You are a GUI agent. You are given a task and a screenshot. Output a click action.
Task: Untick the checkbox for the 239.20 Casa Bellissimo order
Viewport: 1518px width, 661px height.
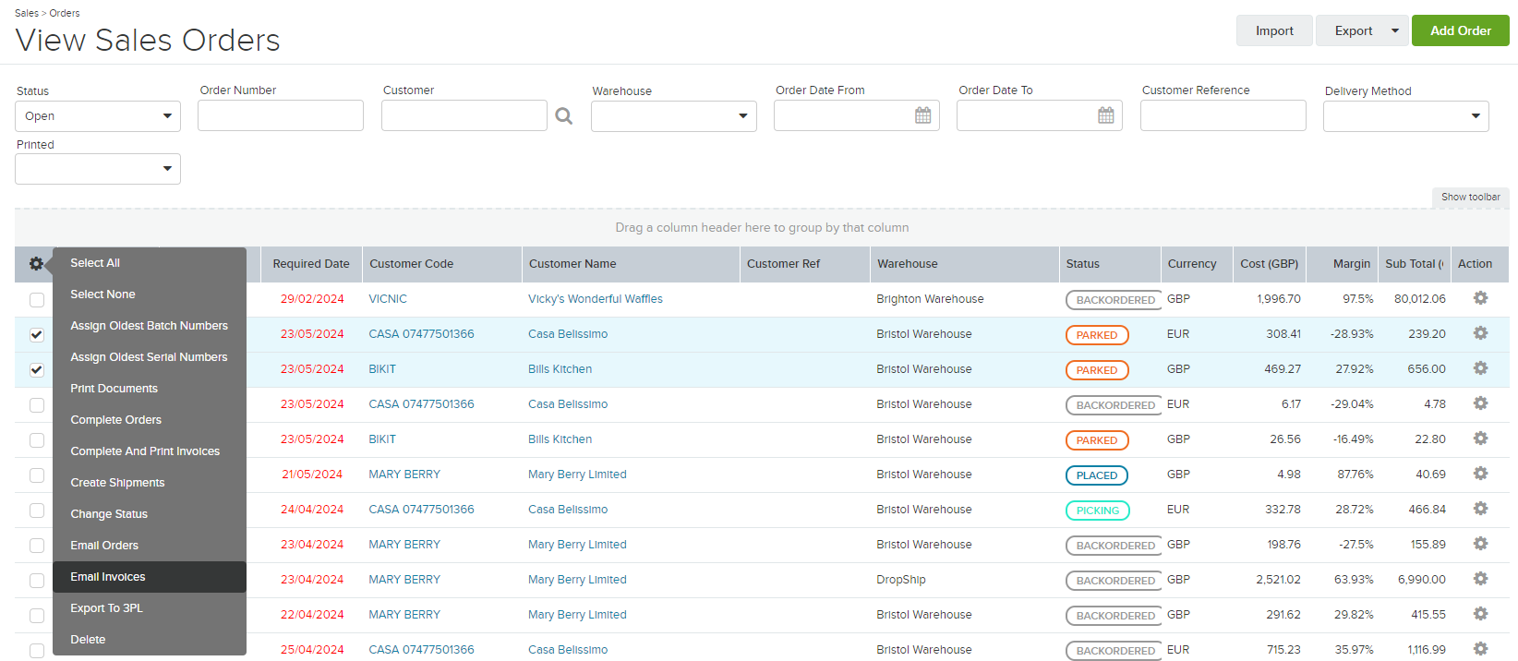pos(37,335)
